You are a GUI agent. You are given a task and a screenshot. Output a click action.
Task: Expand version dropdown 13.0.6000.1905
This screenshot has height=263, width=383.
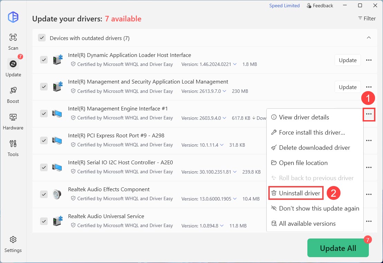pos(235,199)
